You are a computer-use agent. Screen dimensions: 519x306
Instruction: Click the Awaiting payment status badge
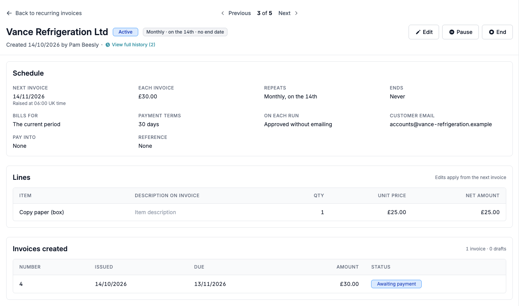396,284
